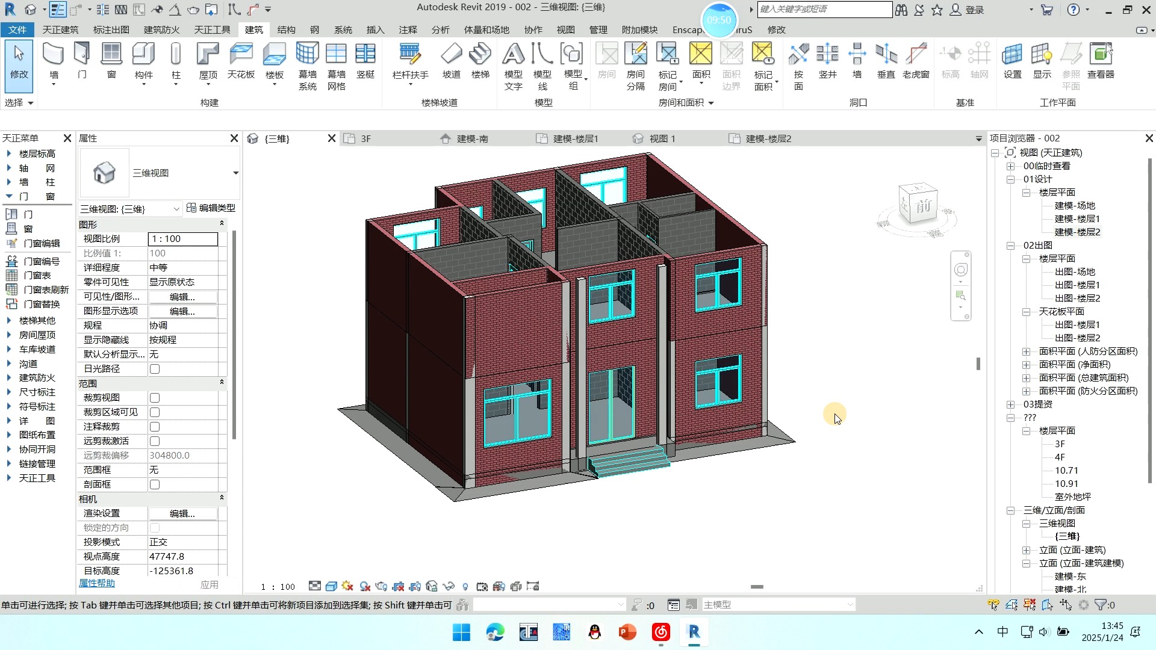1156x650 pixels.
Task: Open the 属性帮助 link
Action: [x=96, y=583]
